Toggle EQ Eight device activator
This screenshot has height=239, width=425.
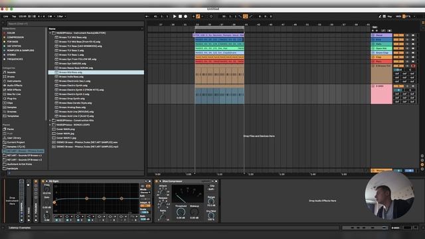(43, 181)
